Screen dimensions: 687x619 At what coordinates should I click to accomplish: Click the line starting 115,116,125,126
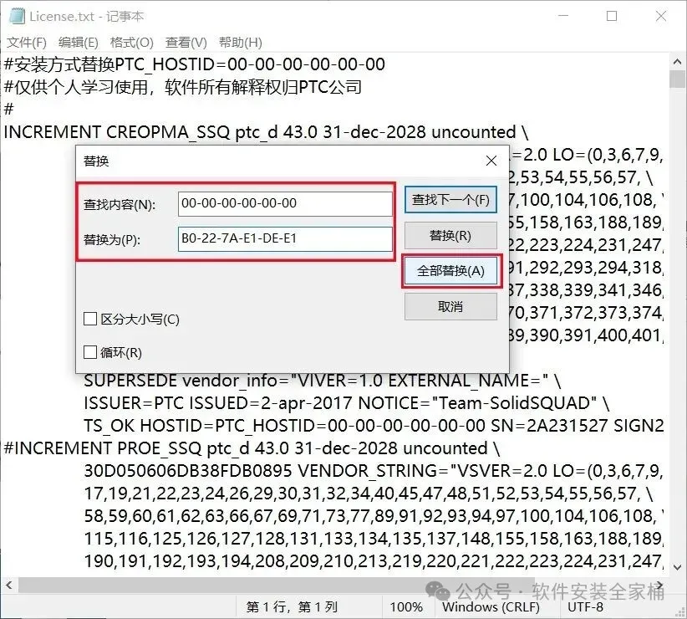point(374,539)
